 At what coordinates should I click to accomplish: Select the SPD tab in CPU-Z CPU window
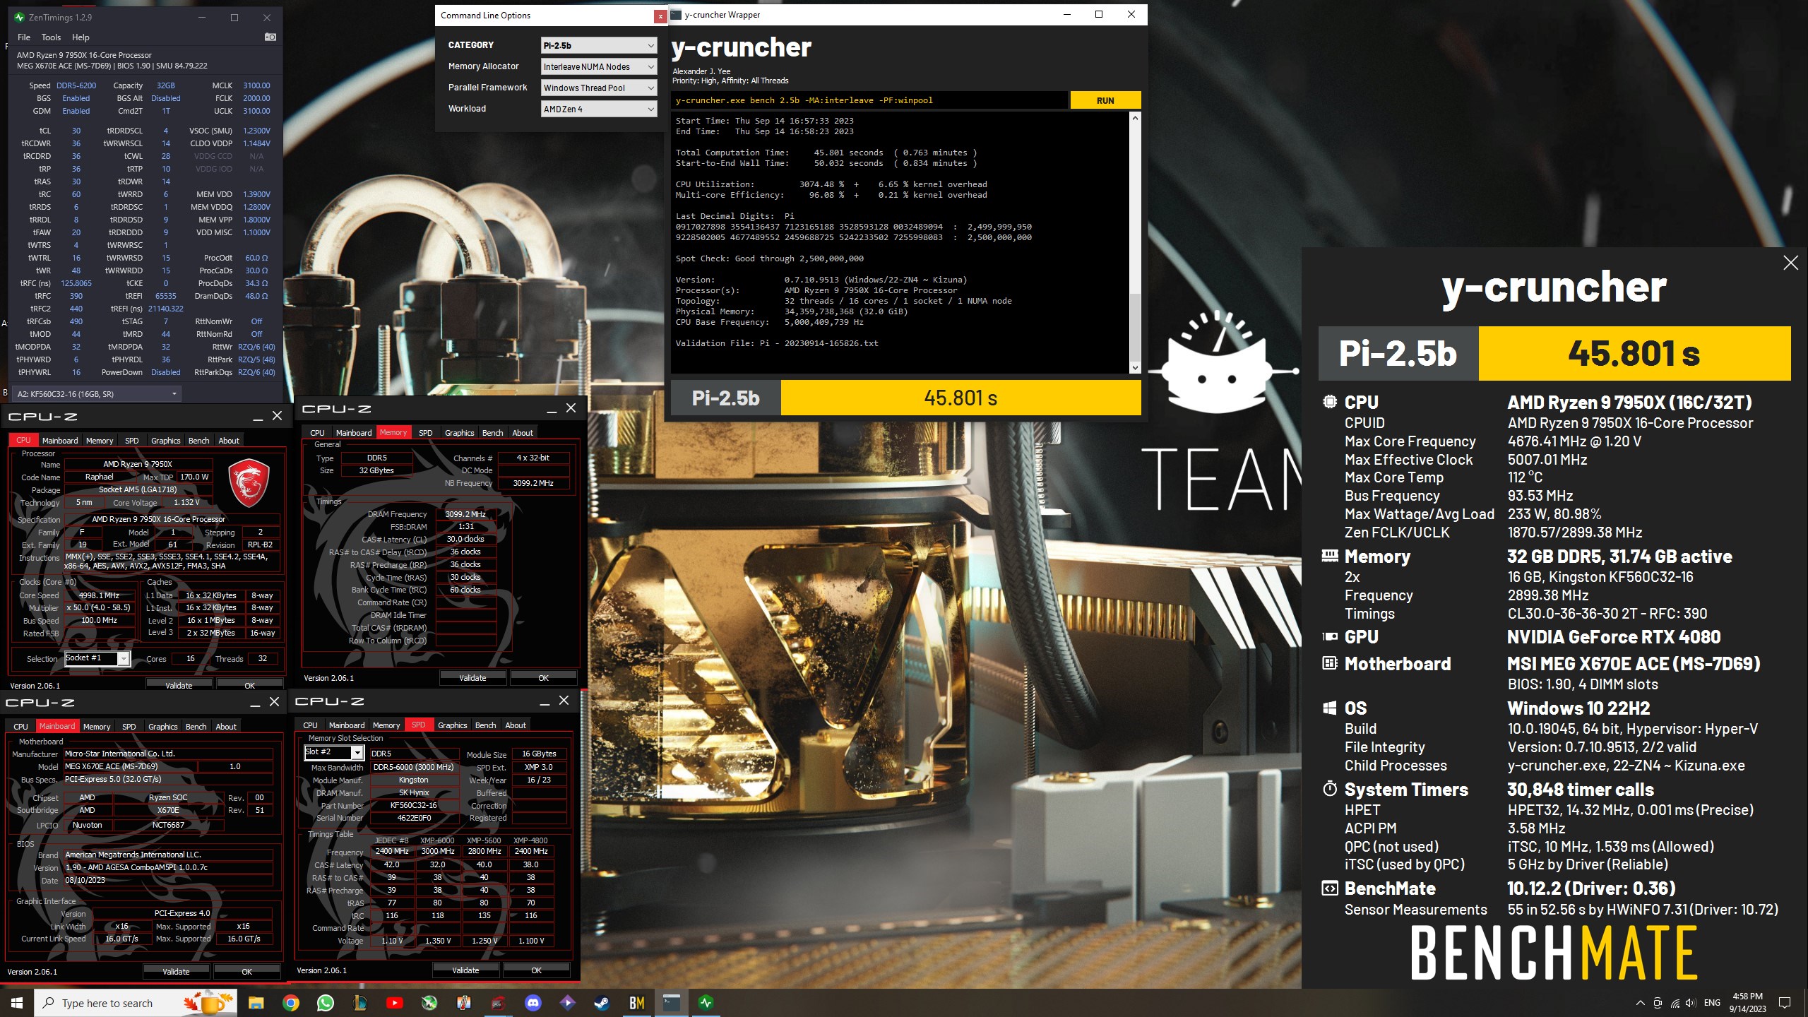131,441
